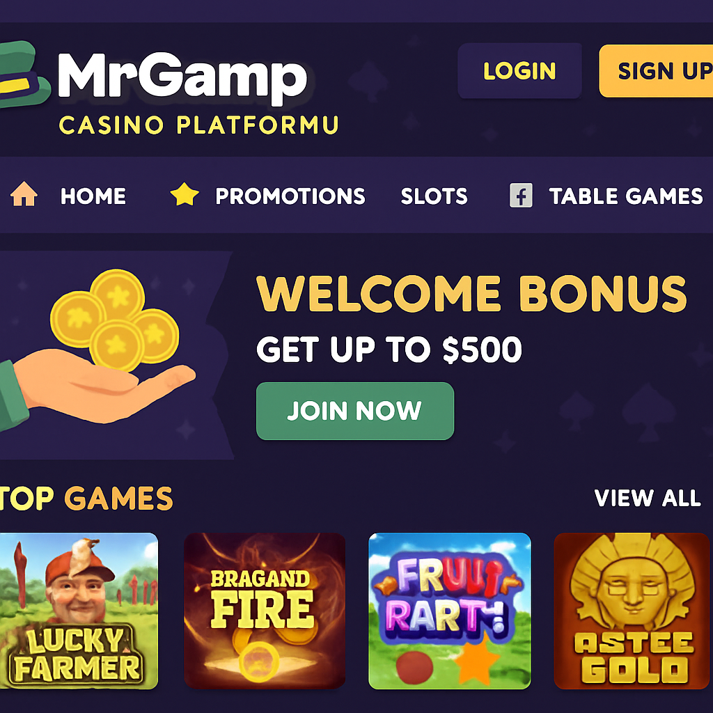The height and width of the screenshot is (713, 713).
Task: Open the Lucky Farmer game thumbnail
Action: pos(79,611)
